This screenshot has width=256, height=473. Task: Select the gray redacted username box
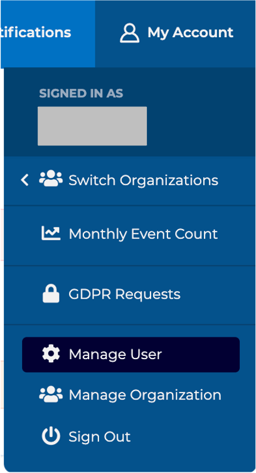point(92,126)
